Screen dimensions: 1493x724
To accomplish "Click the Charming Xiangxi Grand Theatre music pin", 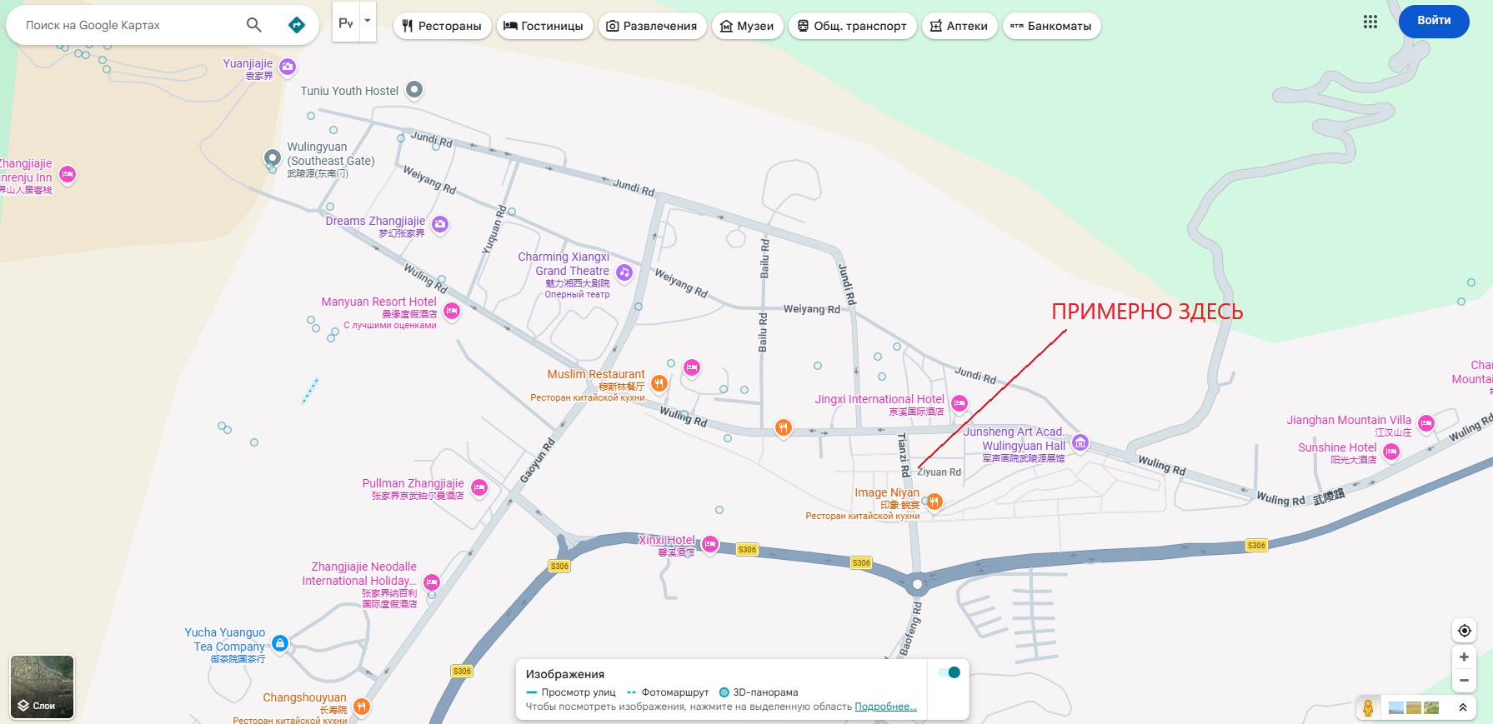I will coord(624,272).
